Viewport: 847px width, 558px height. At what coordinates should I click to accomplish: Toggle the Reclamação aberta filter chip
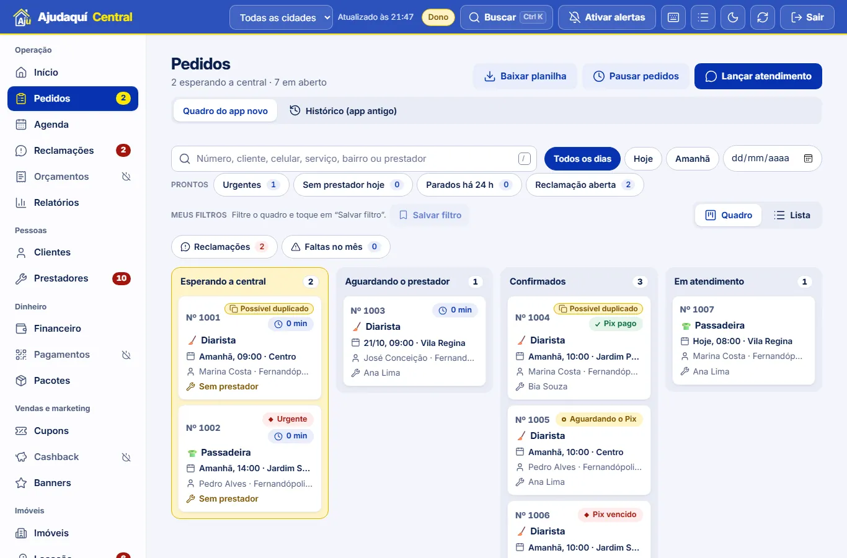585,185
